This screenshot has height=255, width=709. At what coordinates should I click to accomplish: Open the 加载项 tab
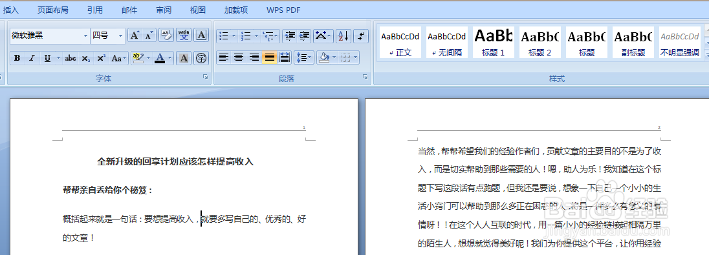pyautogui.click(x=236, y=10)
